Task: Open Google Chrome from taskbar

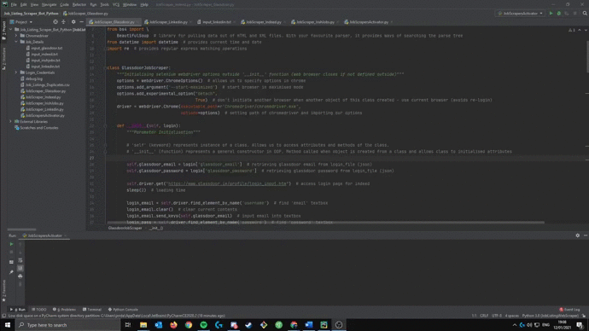Action: click(189, 325)
